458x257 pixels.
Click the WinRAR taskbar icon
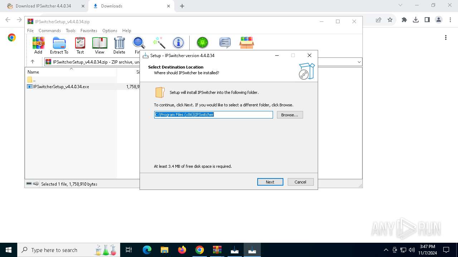pos(217,250)
